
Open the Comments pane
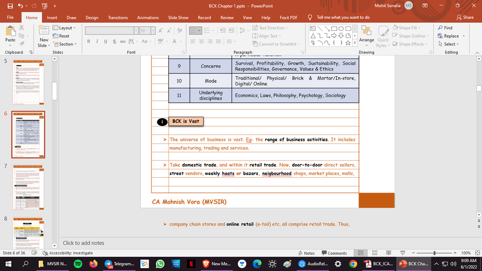(334, 253)
